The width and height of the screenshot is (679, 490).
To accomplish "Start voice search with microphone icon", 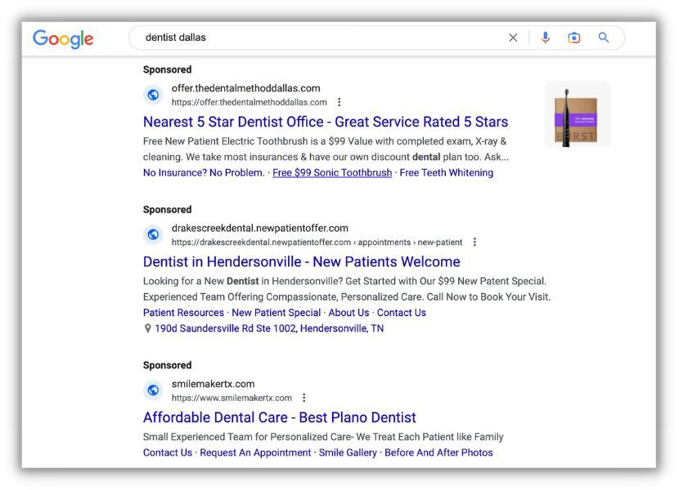I will coord(545,38).
